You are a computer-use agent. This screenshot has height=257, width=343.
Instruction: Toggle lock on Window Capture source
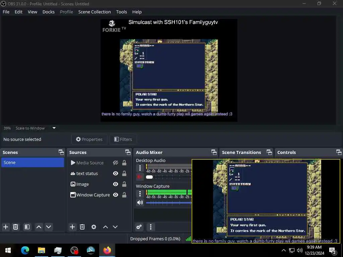tap(124, 195)
